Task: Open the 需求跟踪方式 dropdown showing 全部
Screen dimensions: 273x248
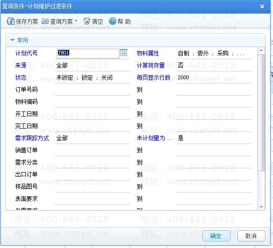Action: click(93, 138)
